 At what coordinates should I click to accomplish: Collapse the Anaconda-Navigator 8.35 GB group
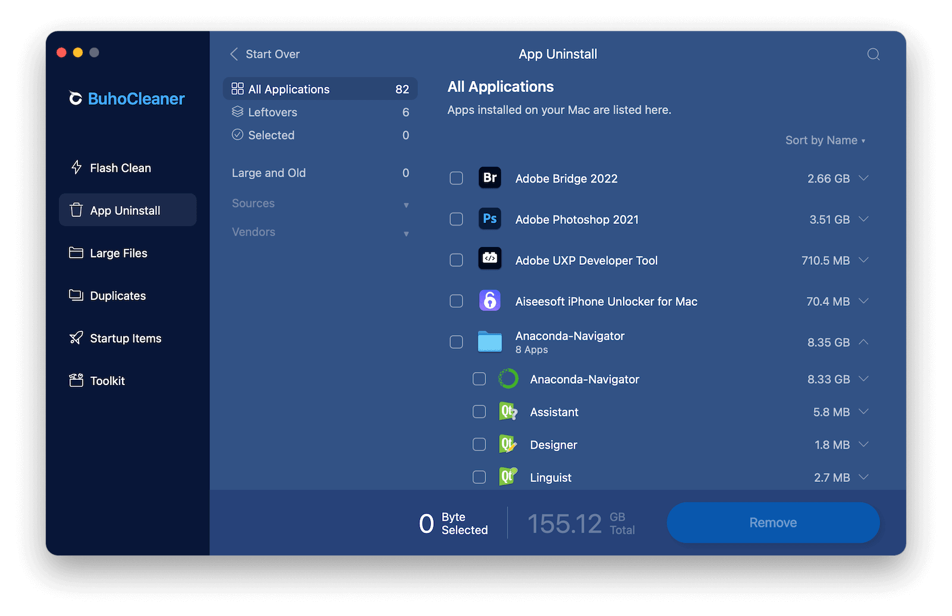(864, 342)
